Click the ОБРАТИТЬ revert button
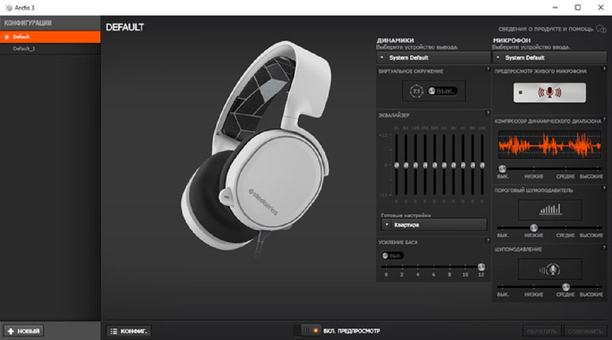612x340 pixels. pos(542,331)
